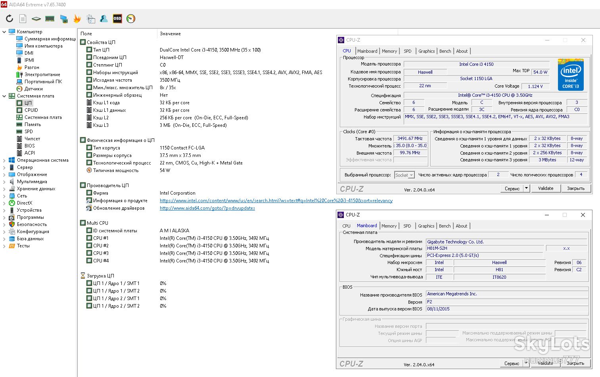Expand the DirectX tree node
The image size is (600, 377).
point(4,203)
